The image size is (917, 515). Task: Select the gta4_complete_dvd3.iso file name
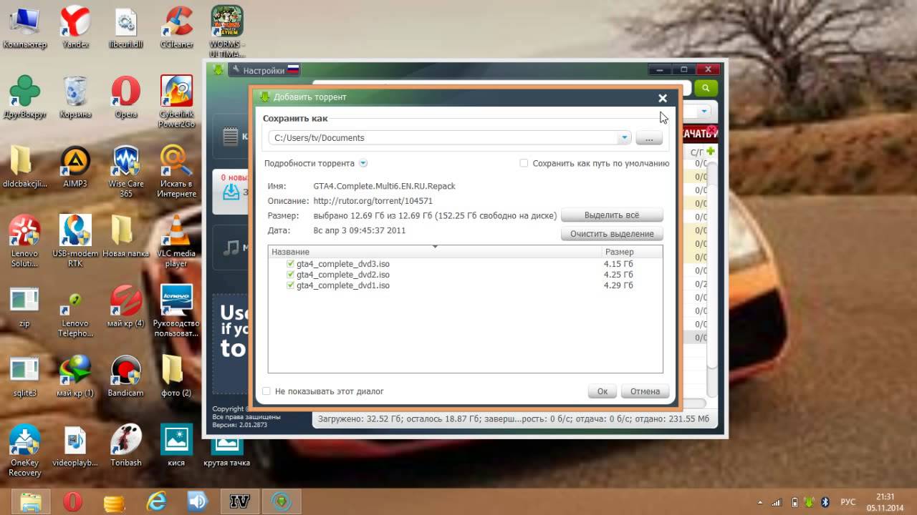[343, 264]
